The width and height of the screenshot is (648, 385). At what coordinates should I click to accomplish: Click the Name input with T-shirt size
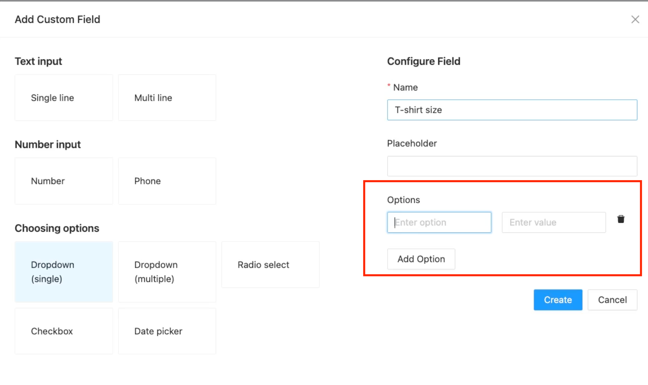pos(512,110)
